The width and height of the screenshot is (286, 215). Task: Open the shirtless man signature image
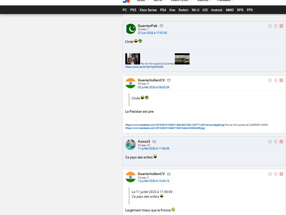pos(133,59)
